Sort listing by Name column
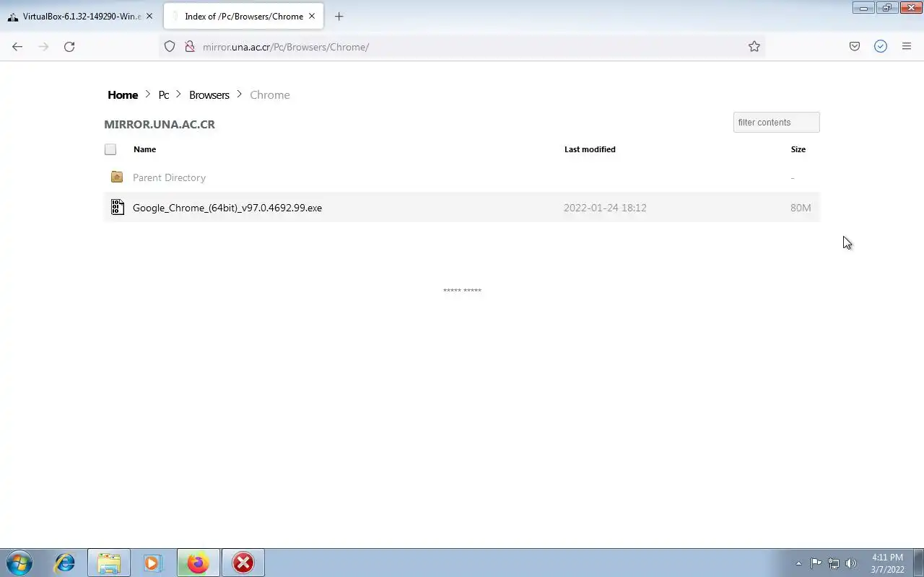This screenshot has width=924, height=577. 144,149
